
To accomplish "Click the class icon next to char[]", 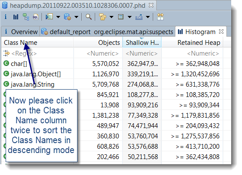I will point(6,63).
